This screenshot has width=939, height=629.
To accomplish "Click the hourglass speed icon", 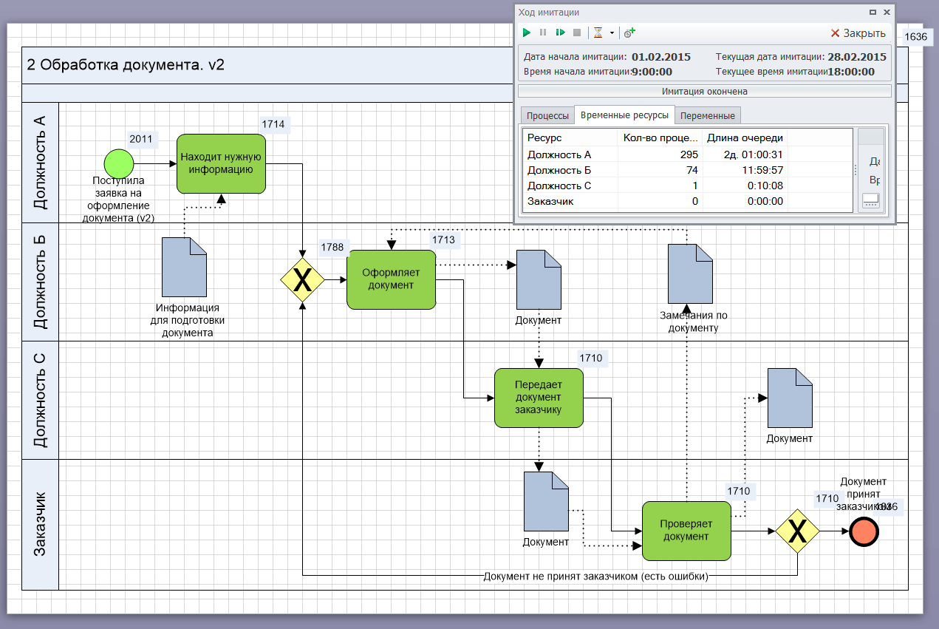I will [598, 33].
